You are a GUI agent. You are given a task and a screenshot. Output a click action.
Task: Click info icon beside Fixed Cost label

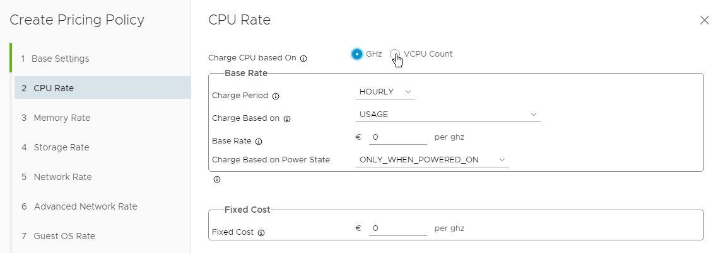261,232
